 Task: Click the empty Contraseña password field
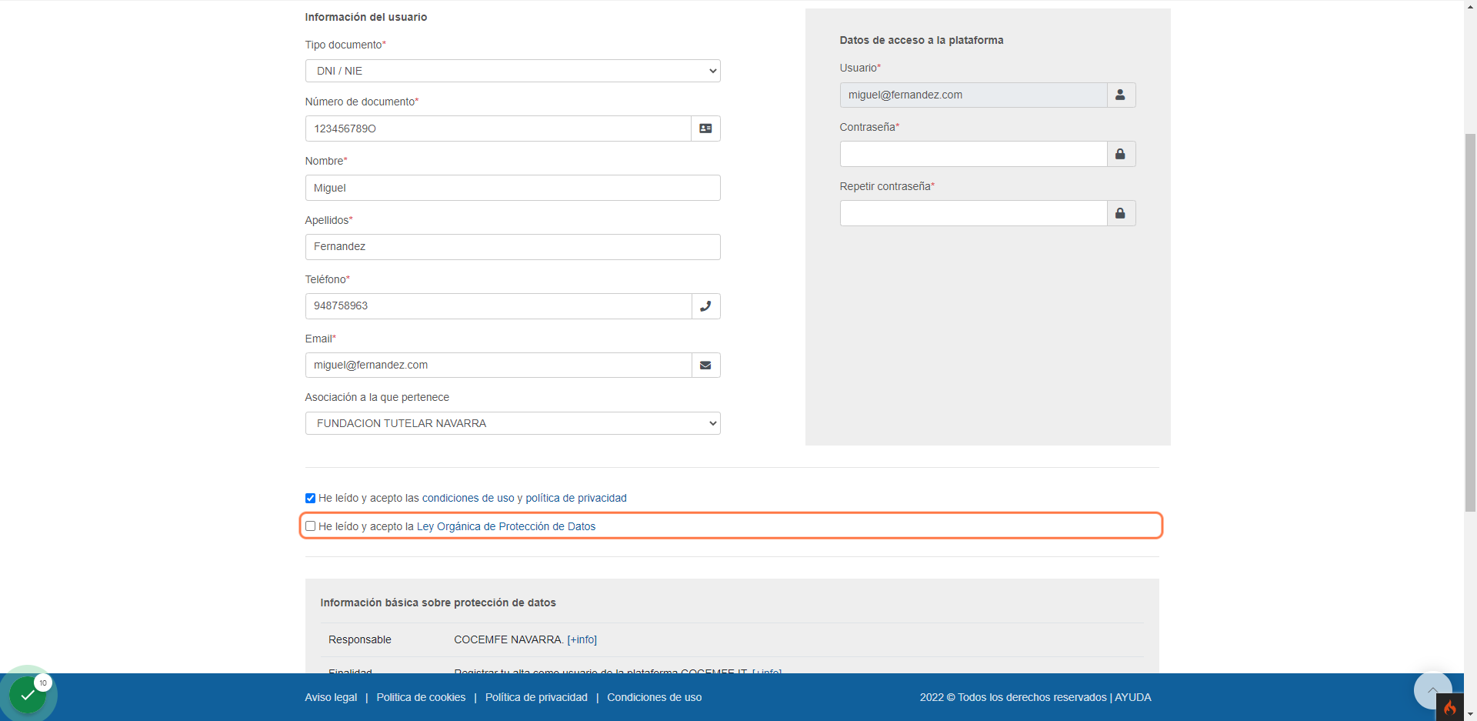[973, 154]
